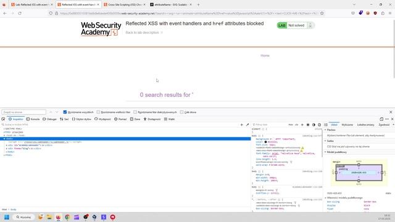This screenshot has width=395, height=222.
Task: Toggle print media simulation icon
Action: coord(320,125)
